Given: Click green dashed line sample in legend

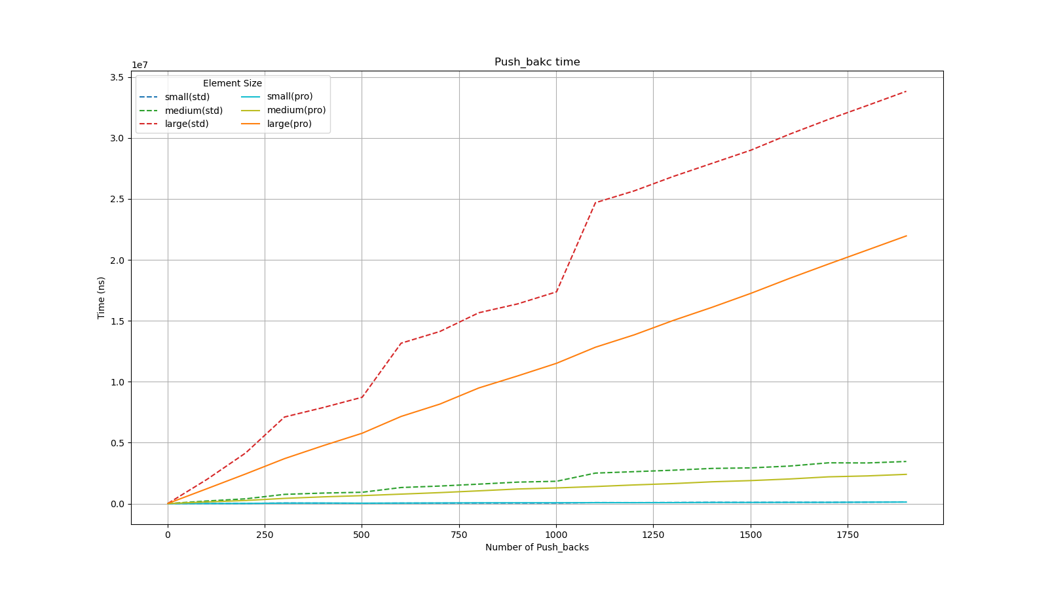Looking at the screenshot, I should tap(149, 111).
